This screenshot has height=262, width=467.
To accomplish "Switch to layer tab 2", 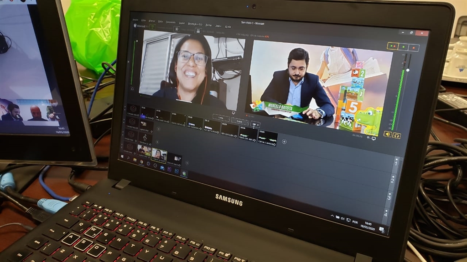I will pyautogui.click(x=392, y=180).
